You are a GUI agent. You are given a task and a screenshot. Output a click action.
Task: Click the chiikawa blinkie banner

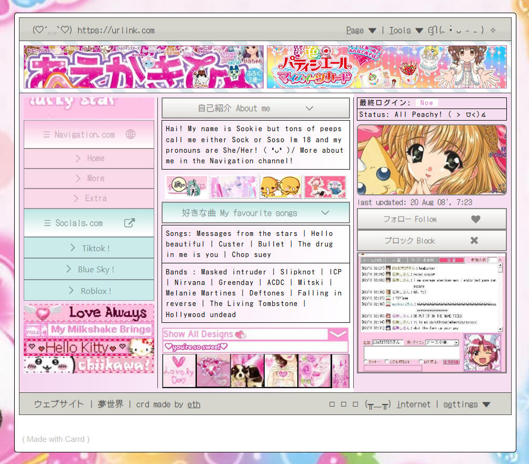[x=89, y=365]
